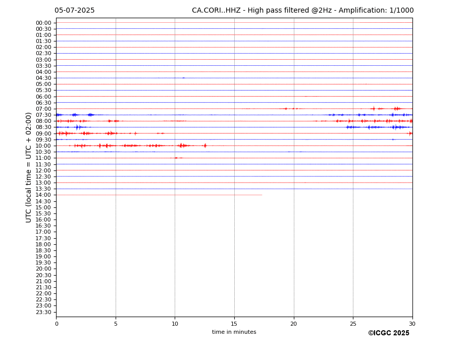Click the 07:30 time row label
Viewport: 468px width, 352px height.
pos(43,115)
